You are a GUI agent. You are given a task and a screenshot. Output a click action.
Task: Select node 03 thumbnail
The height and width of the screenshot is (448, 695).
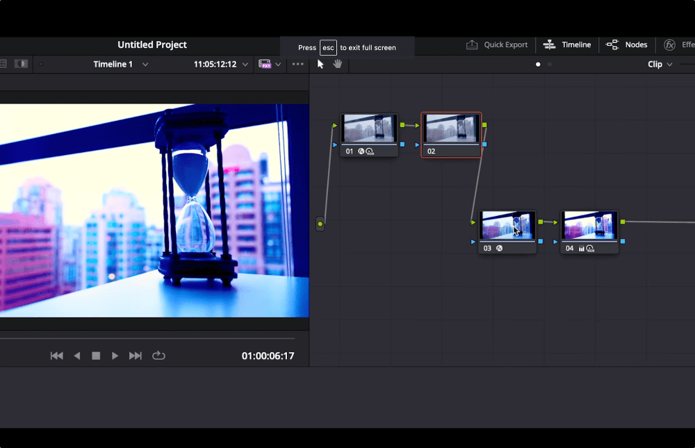507,226
